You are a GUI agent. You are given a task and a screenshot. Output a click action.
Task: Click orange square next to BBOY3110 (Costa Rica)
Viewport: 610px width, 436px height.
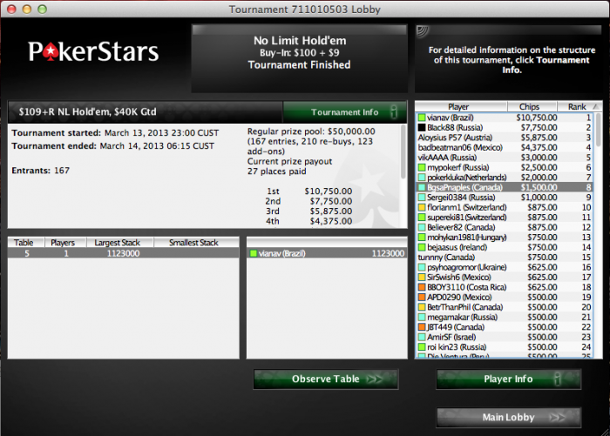pos(422,287)
